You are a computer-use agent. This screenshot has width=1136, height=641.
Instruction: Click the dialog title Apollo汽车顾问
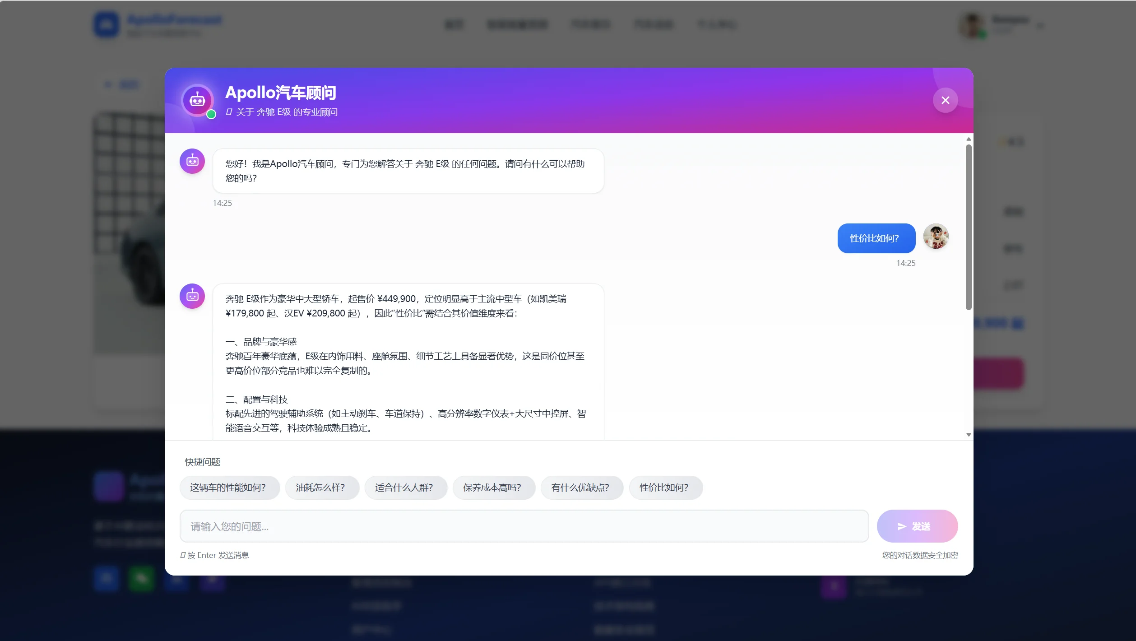point(281,93)
